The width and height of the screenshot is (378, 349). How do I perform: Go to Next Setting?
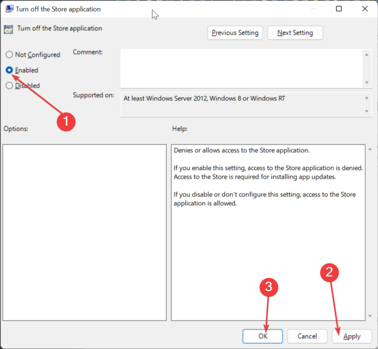point(295,33)
